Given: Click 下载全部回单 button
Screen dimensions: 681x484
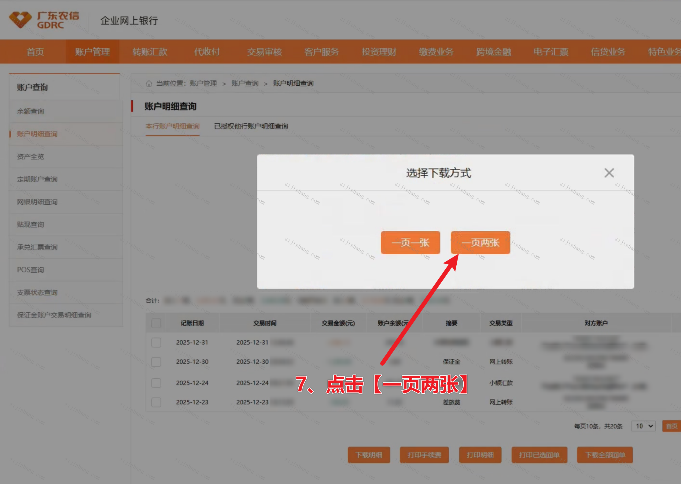Looking at the screenshot, I should pyautogui.click(x=605, y=455).
